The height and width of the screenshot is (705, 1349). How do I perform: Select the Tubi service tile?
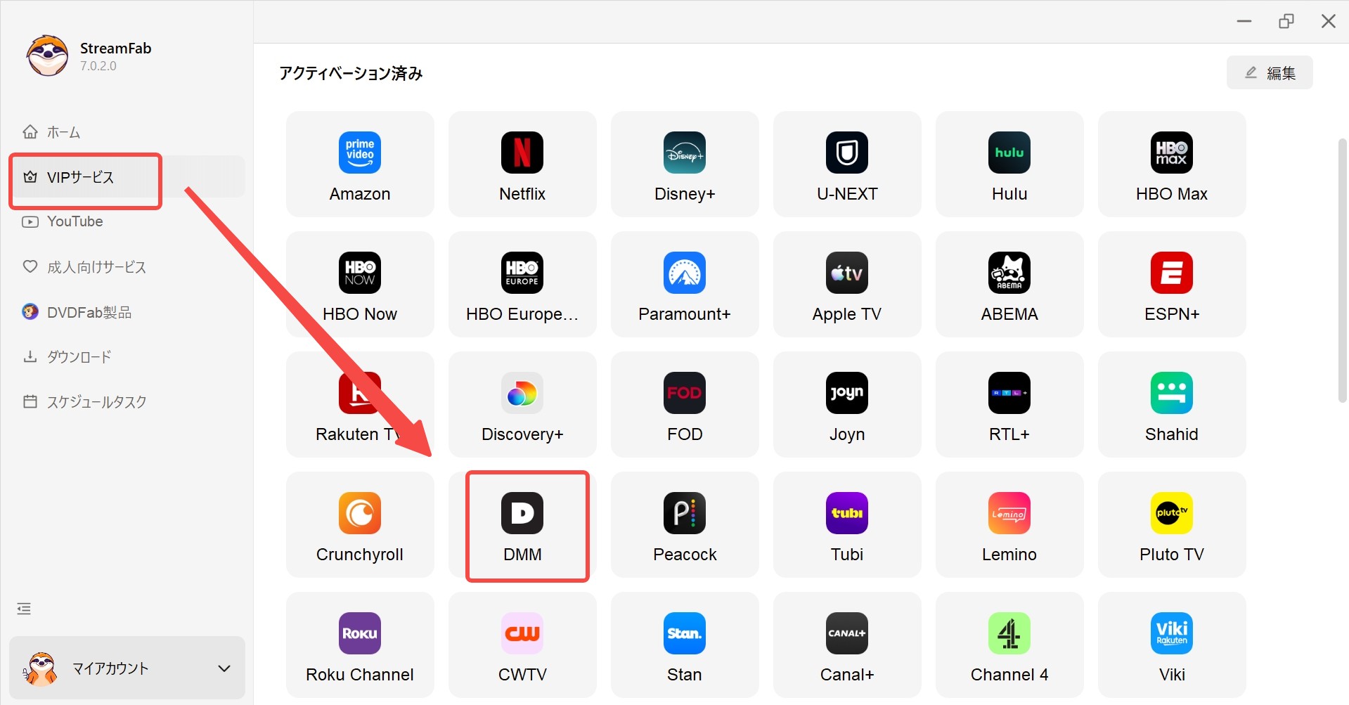847,524
